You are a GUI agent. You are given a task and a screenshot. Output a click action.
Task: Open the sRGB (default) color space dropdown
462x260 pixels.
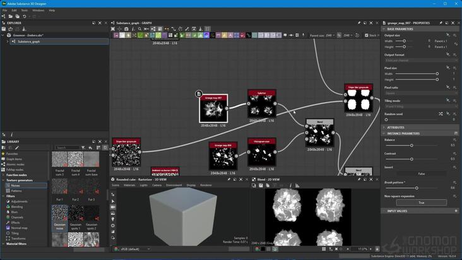(136, 249)
